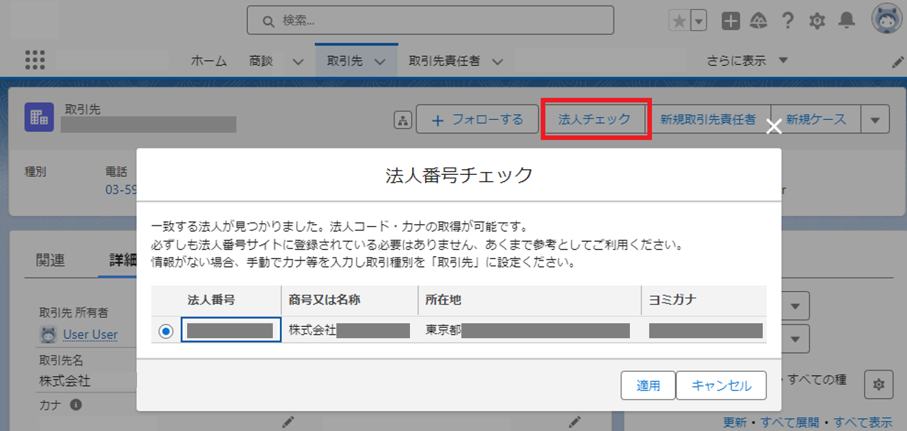This screenshot has height=431, width=907.
Task: Click the 新規取引先責任者 button
Action: coord(708,120)
